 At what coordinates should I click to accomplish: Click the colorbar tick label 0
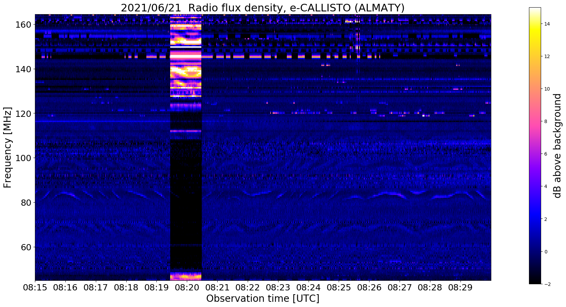(546, 251)
